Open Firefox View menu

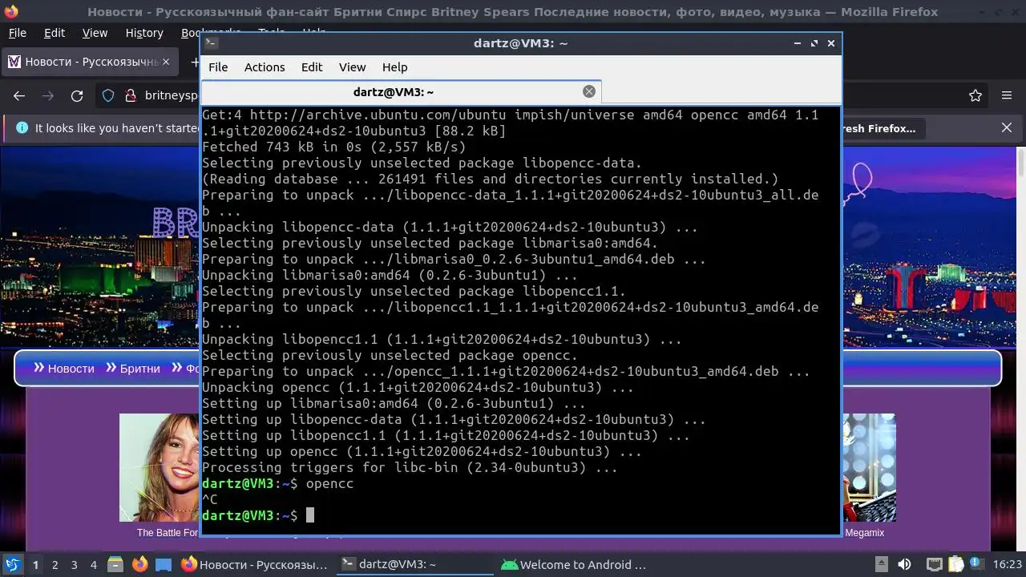point(95,33)
